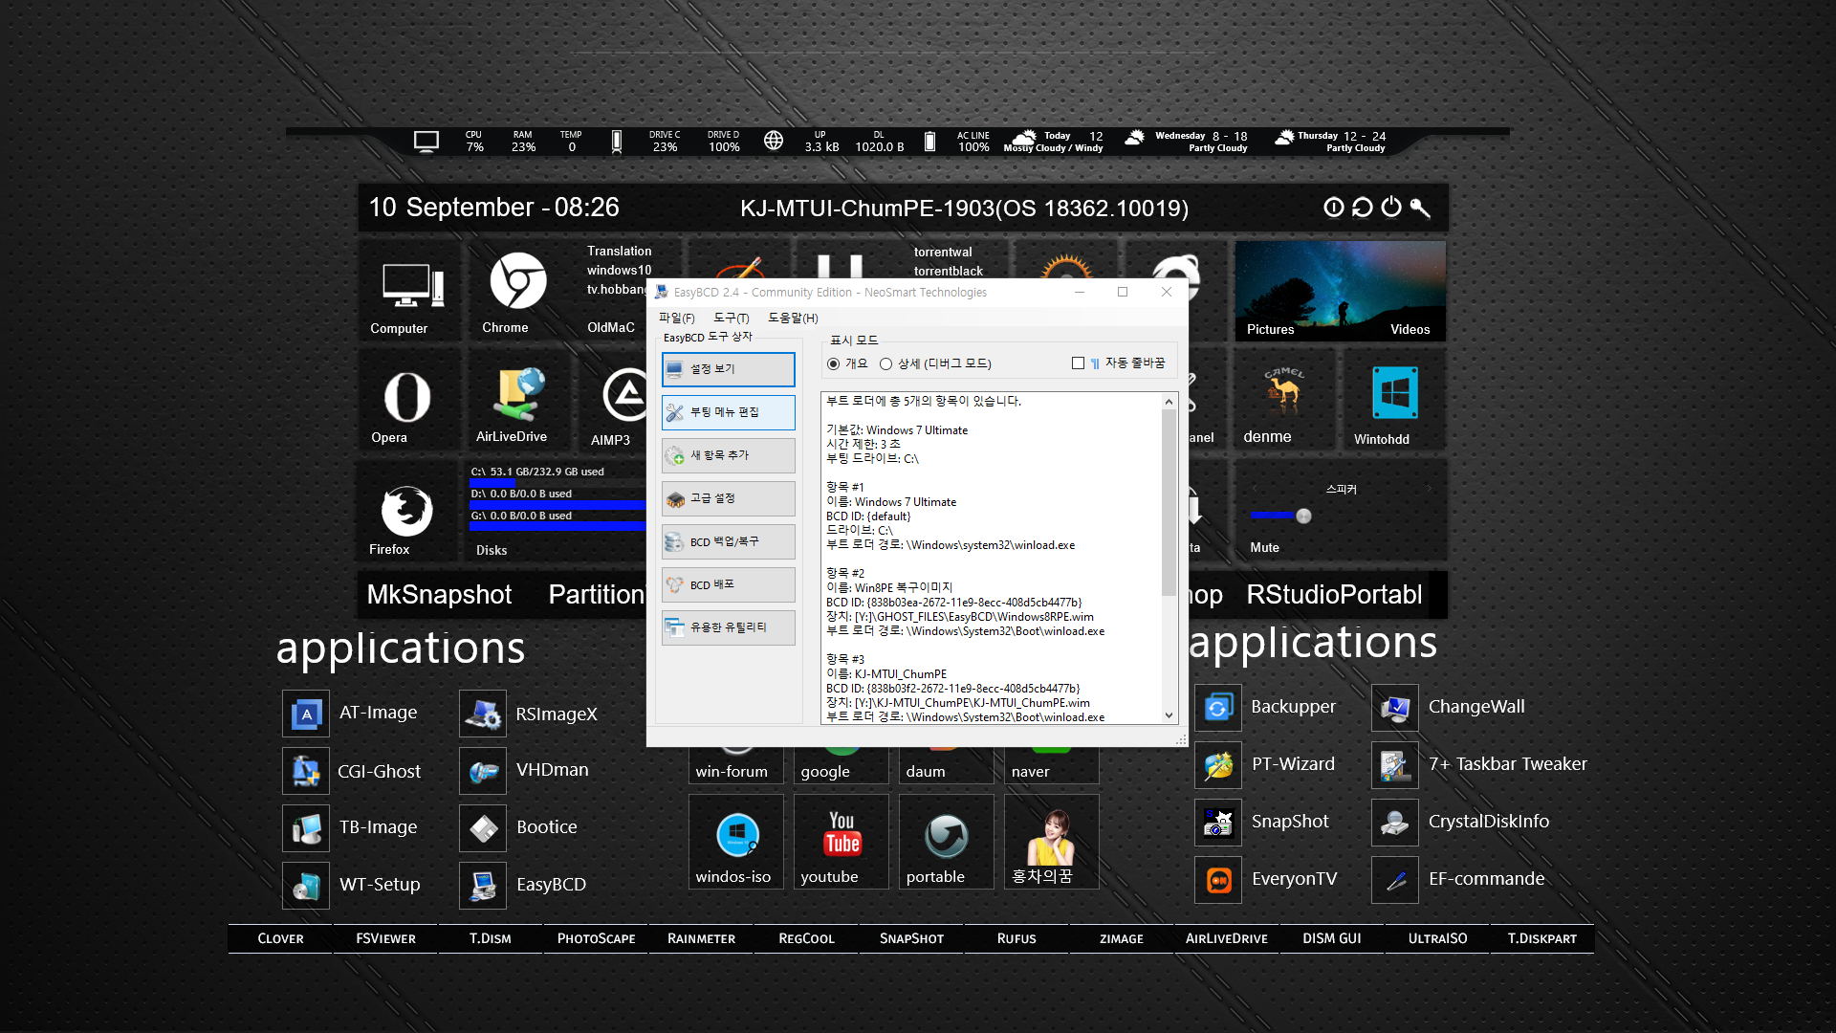1836x1033 pixels.
Task: Click the restart icon in header bar
Action: (1363, 207)
